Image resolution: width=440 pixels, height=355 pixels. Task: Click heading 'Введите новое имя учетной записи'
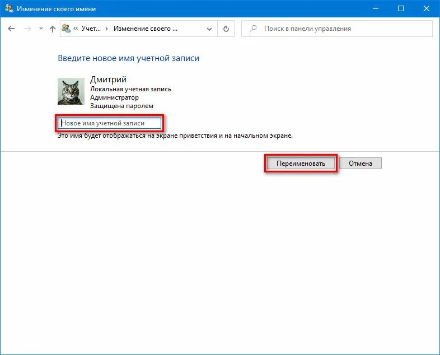click(x=129, y=58)
